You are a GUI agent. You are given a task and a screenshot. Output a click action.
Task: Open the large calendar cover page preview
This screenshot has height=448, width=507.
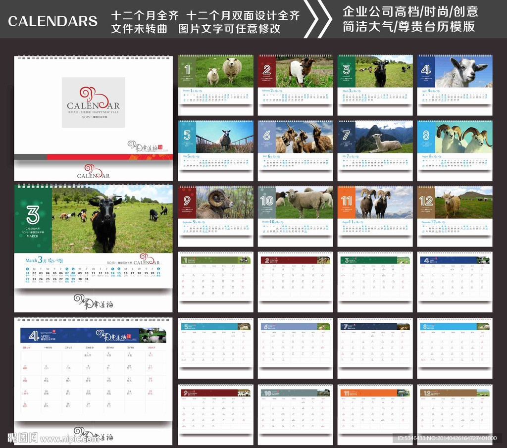coord(94,118)
